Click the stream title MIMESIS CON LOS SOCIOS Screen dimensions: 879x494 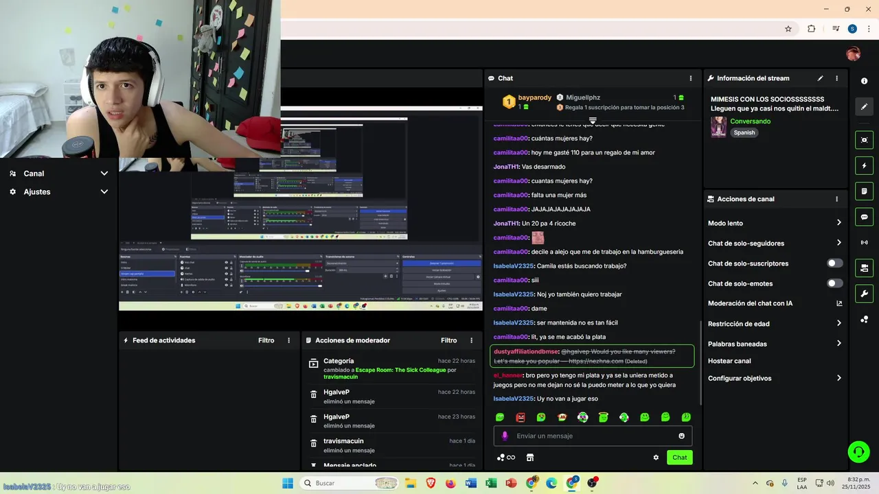tap(767, 99)
